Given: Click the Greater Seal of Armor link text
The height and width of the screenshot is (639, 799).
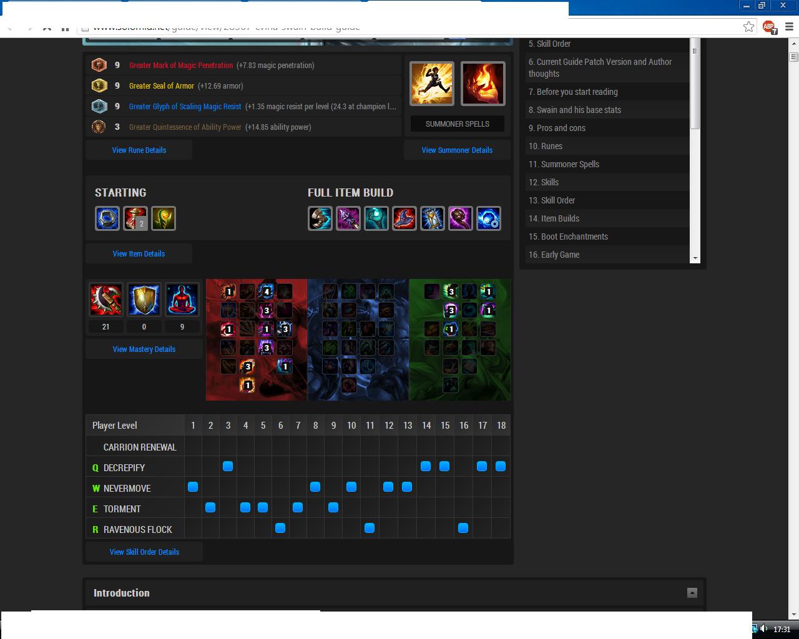Looking at the screenshot, I should [x=161, y=85].
